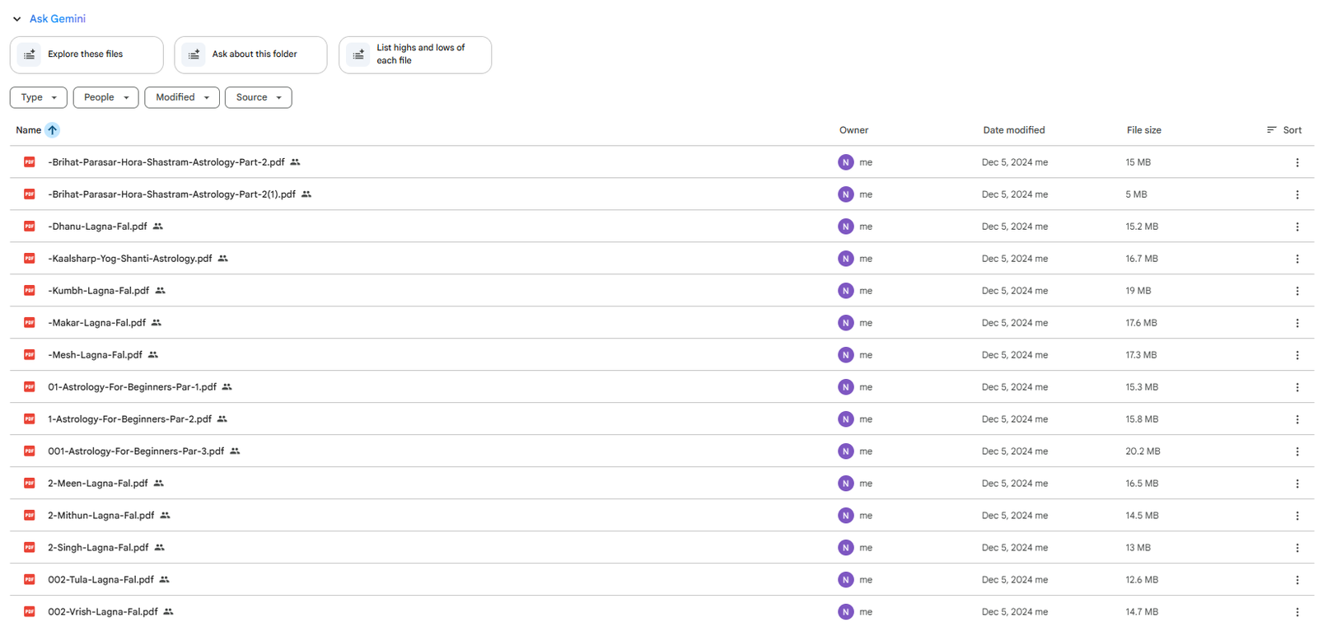Open more actions for Kumbh-Lagna-Fal.pdf
Viewport: 1318px width, 627px height.
[x=1297, y=291]
